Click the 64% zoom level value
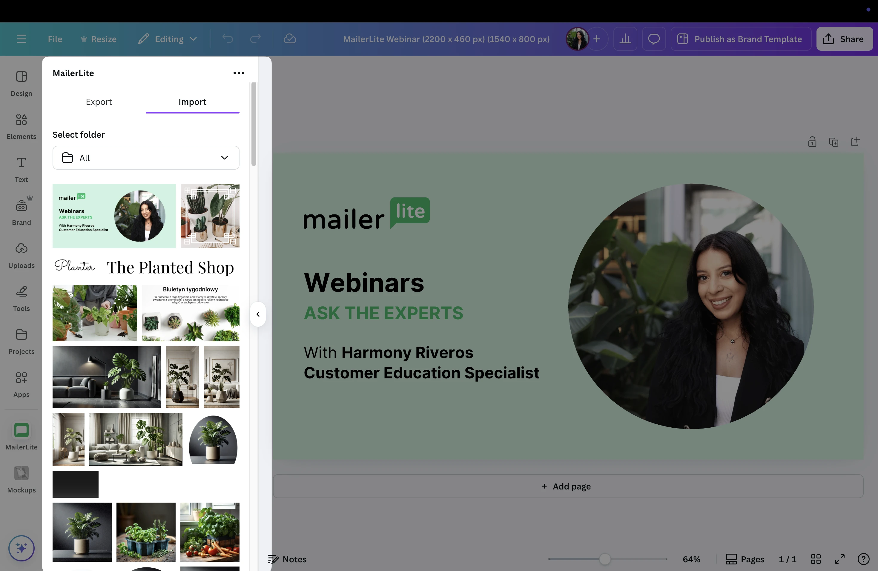The width and height of the screenshot is (878, 571). (x=691, y=559)
